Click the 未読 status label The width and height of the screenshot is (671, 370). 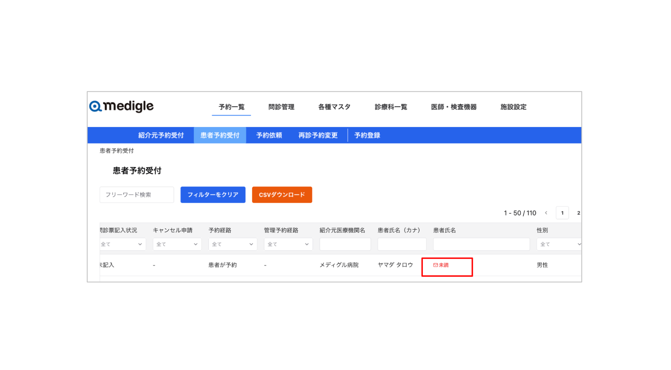point(443,265)
